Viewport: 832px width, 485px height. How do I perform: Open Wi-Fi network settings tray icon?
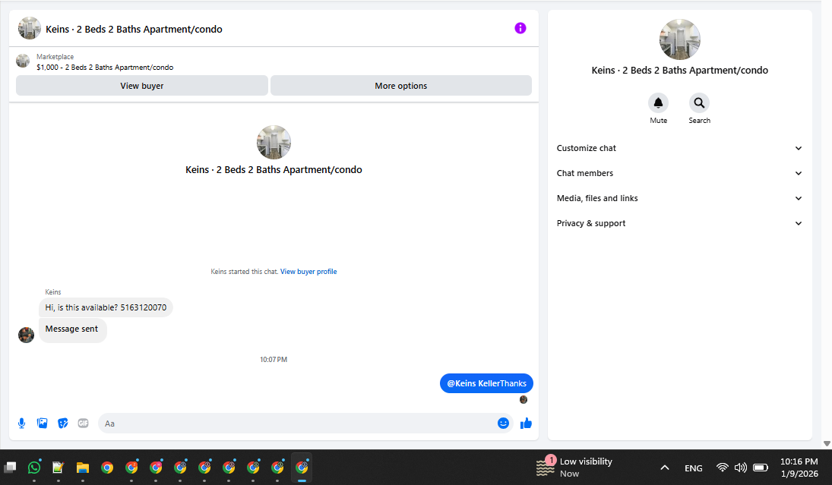[x=722, y=468]
